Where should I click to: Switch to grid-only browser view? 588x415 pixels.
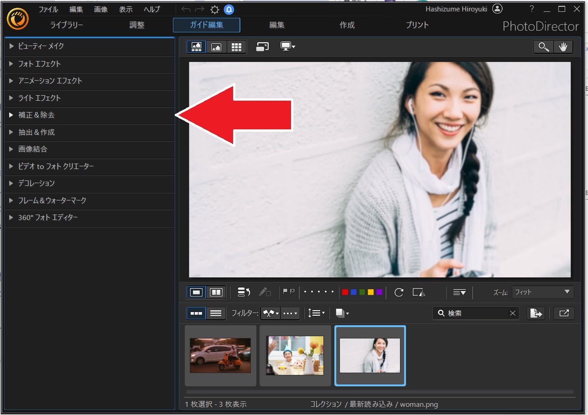[236, 47]
